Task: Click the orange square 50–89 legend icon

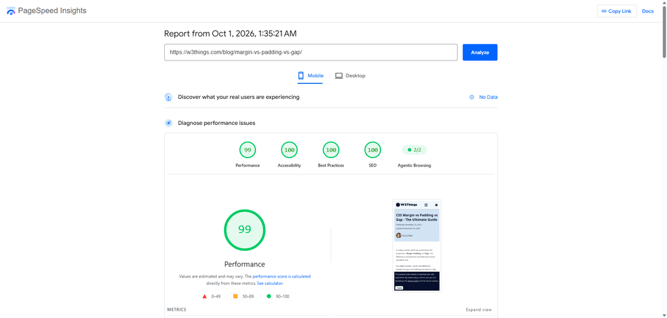Action: 235,296
